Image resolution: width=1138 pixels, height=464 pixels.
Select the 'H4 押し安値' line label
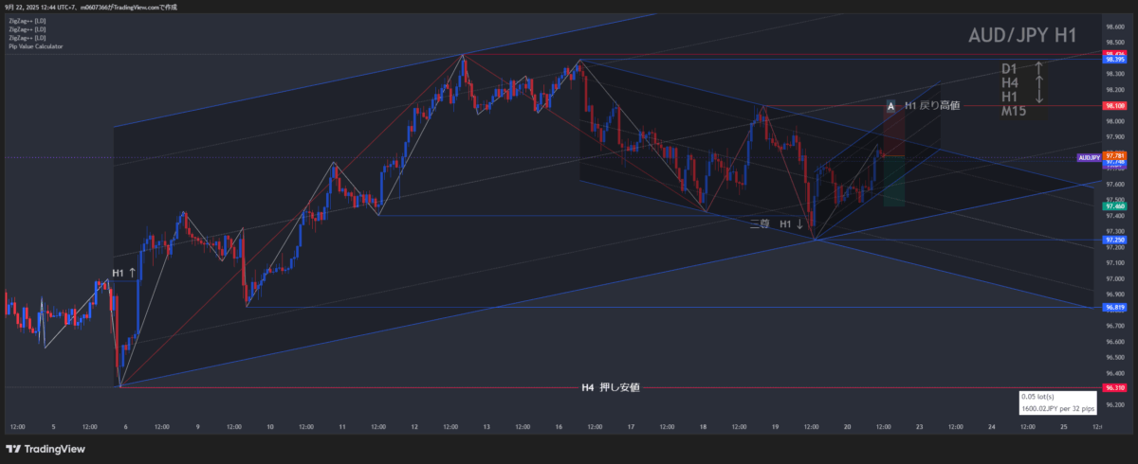pos(610,387)
